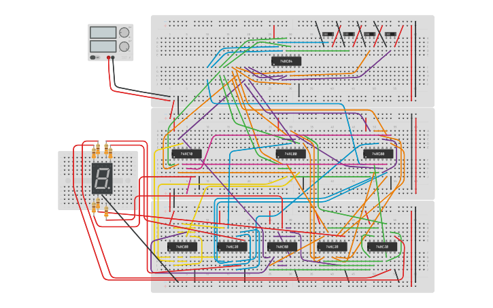
Task: Select the rightmost 74HC00 on middle breadboard
Action: tap(378, 154)
